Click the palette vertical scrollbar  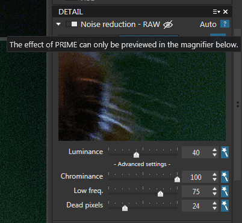(238, 104)
